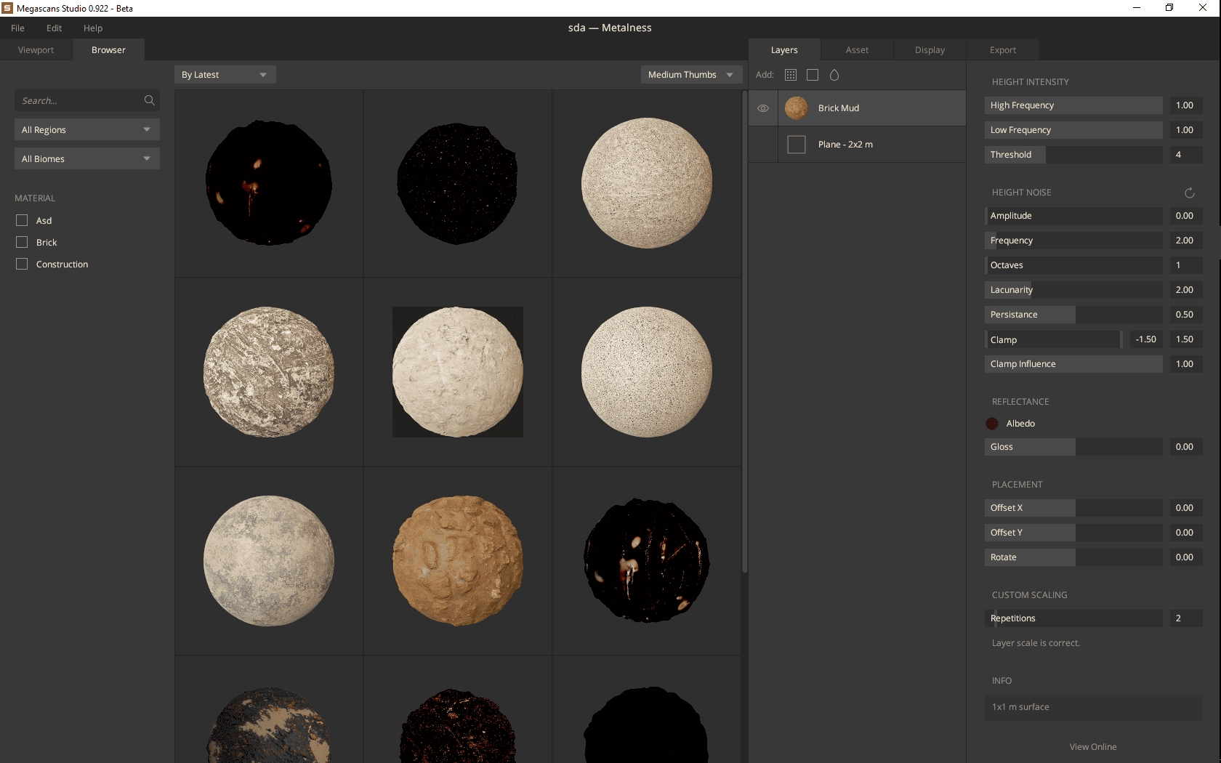Click the Offset Y slider
This screenshot has width=1221, height=763.
click(x=1073, y=533)
